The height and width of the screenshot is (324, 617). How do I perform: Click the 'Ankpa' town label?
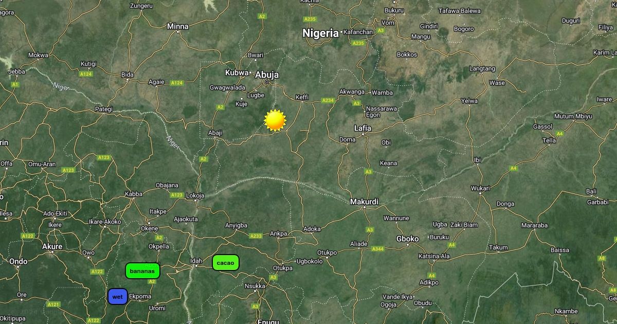279,233
